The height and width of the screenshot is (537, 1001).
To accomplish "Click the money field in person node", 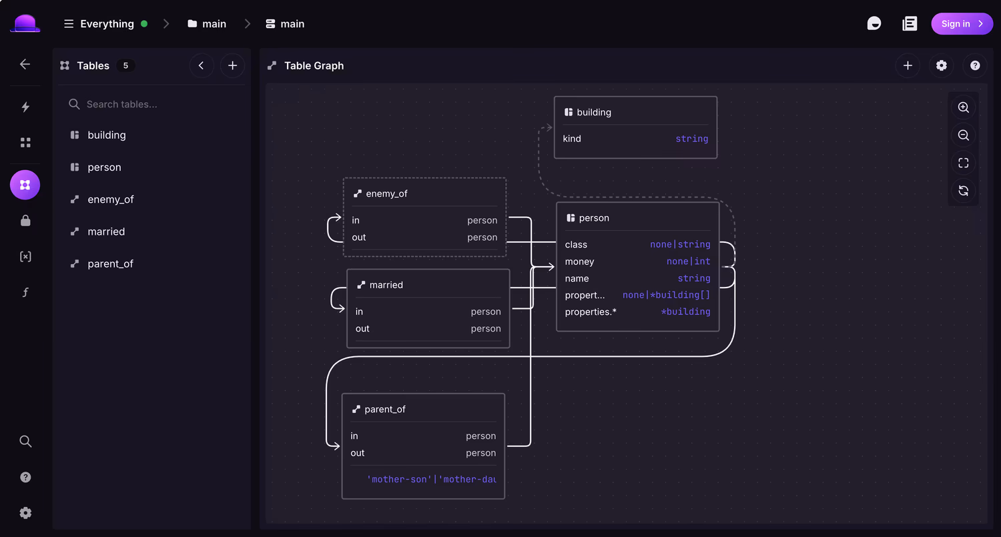I will click(x=637, y=261).
